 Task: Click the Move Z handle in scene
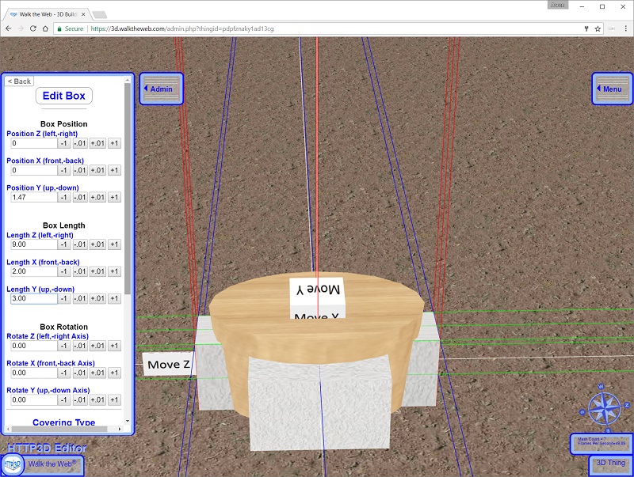tap(168, 365)
